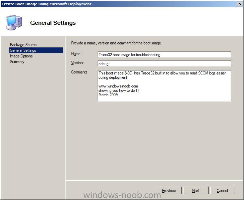Image resolution: width=244 pixels, height=200 pixels.
Task: Close the Create Boot Image dialog
Action: click(239, 4)
